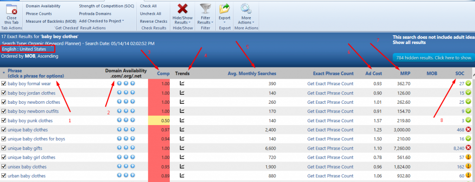Image resolution: width=475 pixels, height=182 pixels.
Task: Open trend chart for urban baby clothes
Action: click(182, 176)
